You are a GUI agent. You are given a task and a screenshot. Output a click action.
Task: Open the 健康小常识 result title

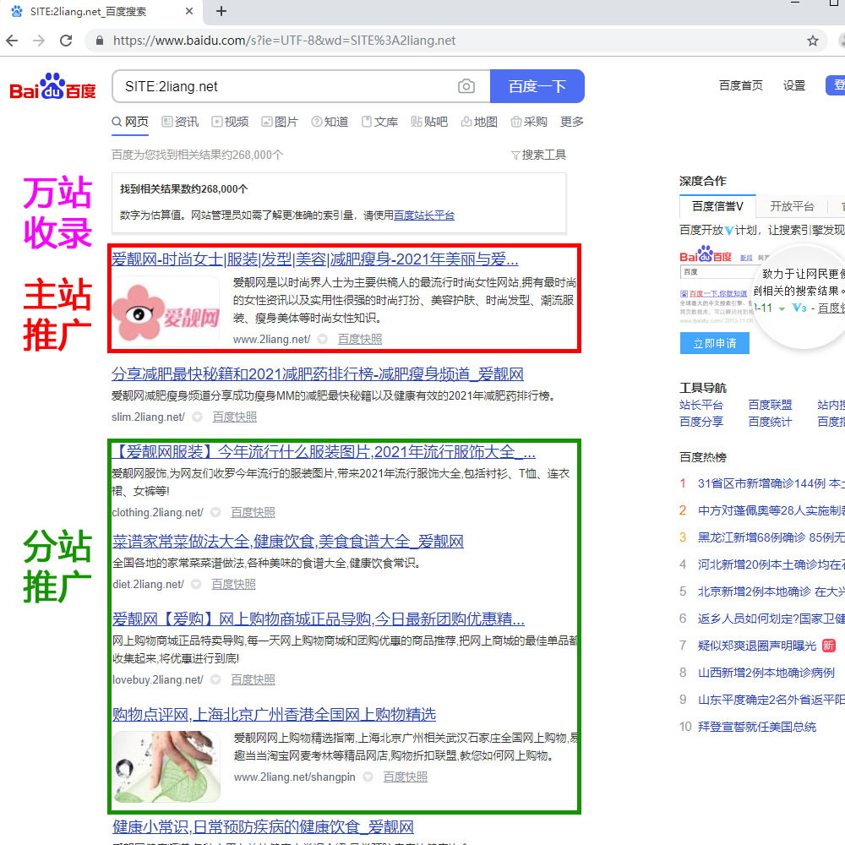263,826
